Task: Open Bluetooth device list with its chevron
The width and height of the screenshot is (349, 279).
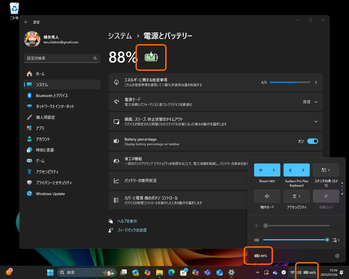Action: pyautogui.click(x=303, y=170)
